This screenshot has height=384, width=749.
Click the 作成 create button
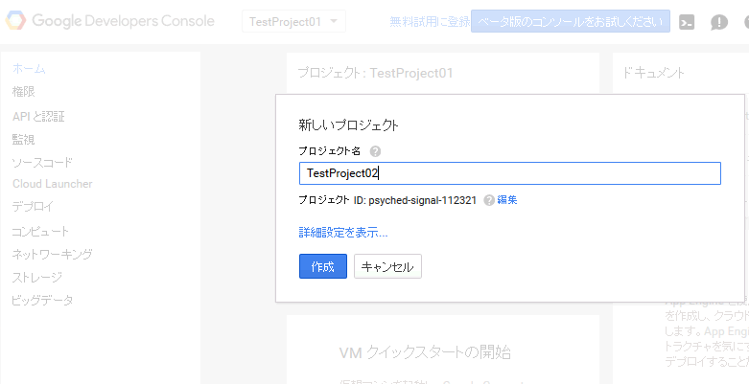point(323,266)
